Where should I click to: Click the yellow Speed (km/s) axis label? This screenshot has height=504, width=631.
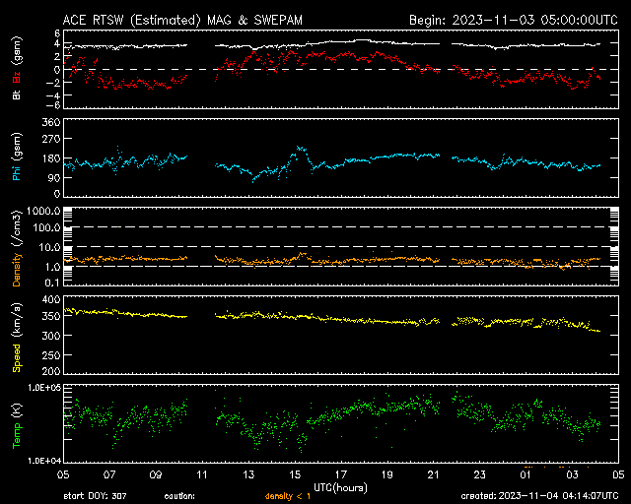[16, 337]
